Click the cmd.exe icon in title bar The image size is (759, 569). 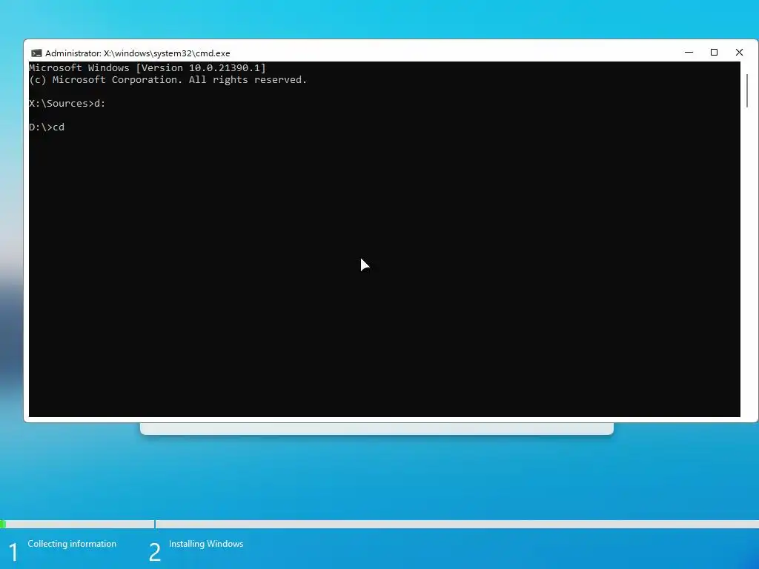coord(36,53)
